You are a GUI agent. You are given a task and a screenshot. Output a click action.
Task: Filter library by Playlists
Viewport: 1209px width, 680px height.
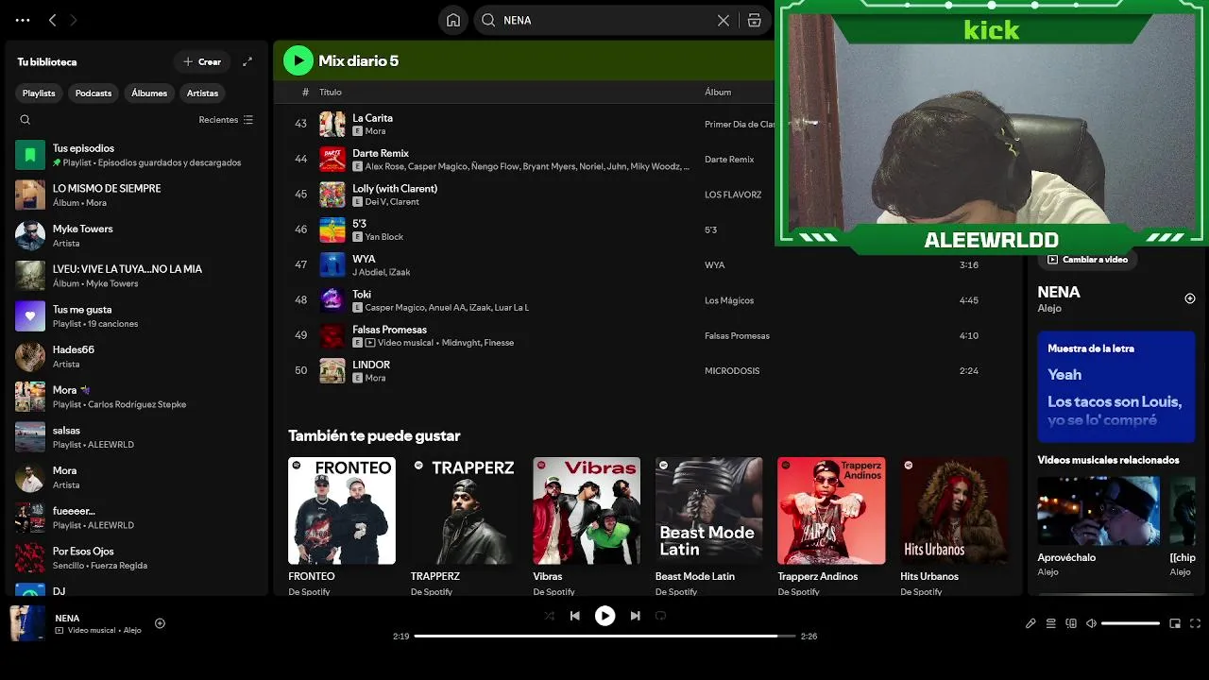[x=39, y=93]
